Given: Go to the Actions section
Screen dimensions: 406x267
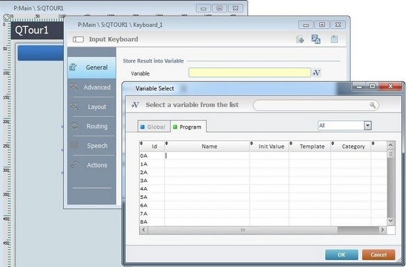Looking at the screenshot, I should (x=92, y=165).
